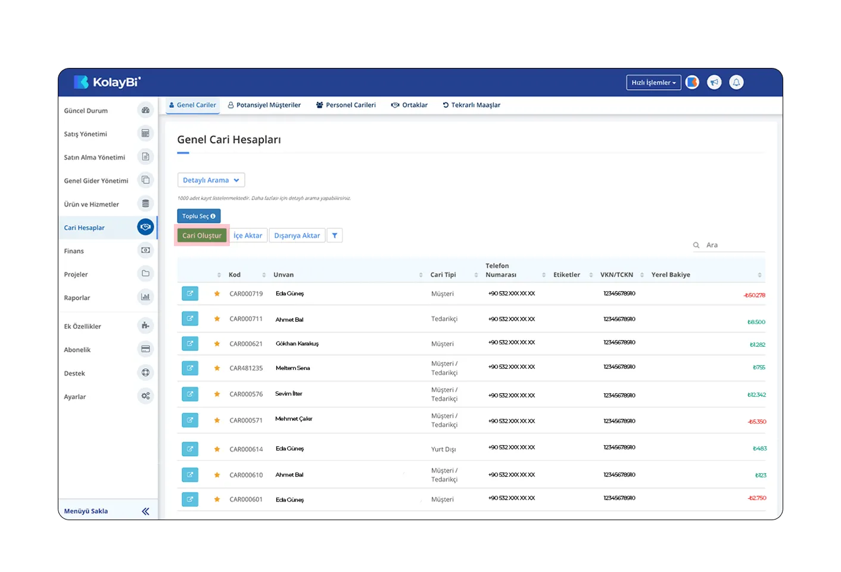841x572 pixels.
Task: Open Hızlı İşlemler dropdown
Action: [653, 82]
